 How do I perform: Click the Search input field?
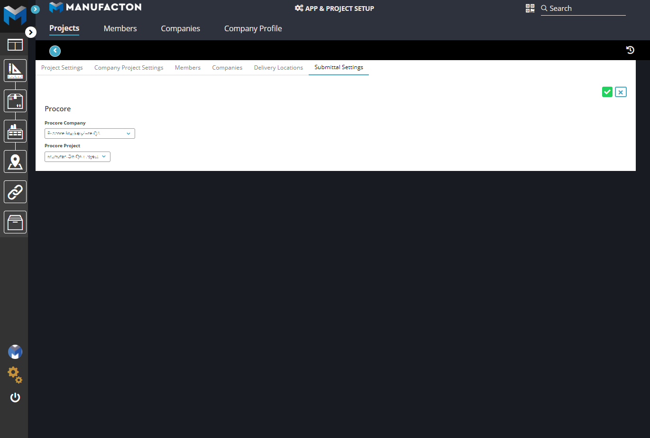[x=586, y=9]
